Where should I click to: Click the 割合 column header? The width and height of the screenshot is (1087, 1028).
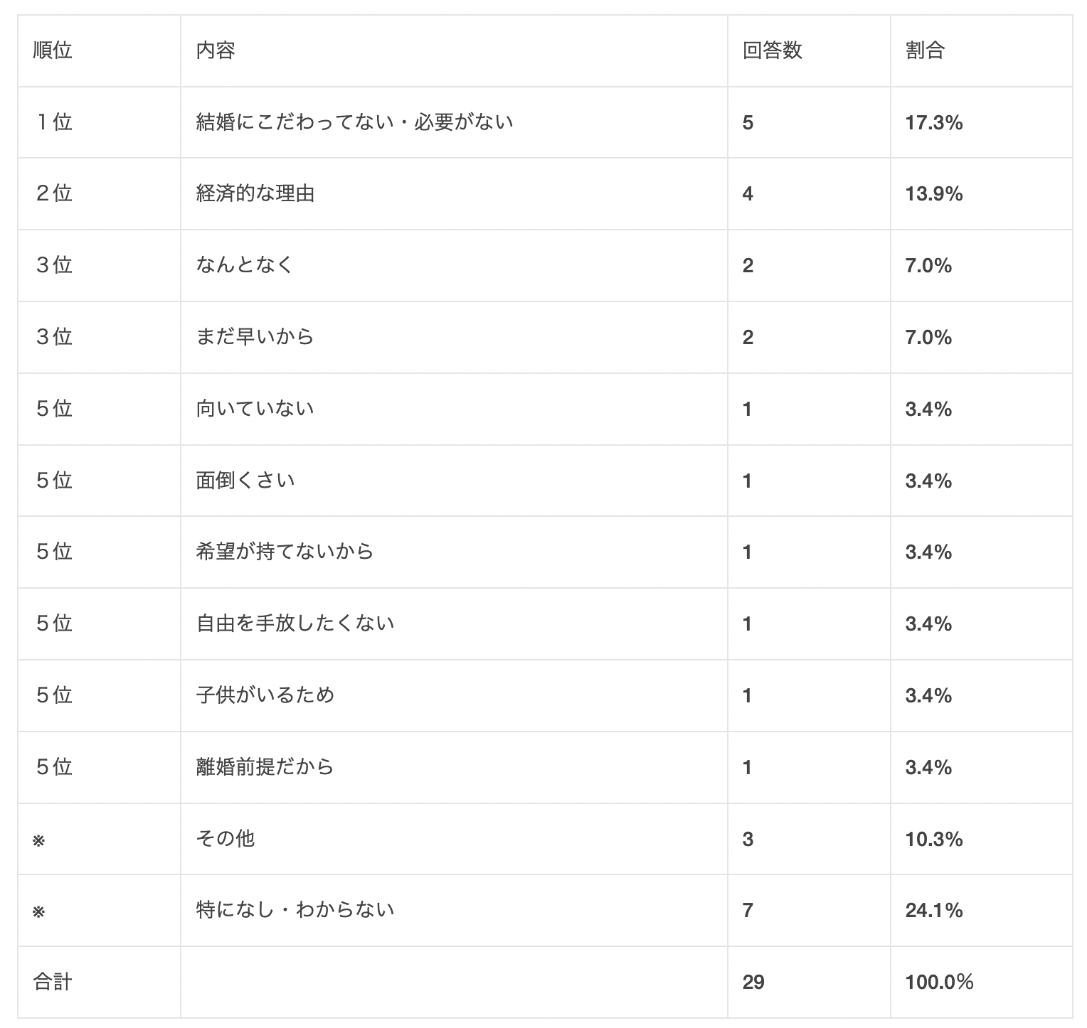click(925, 50)
